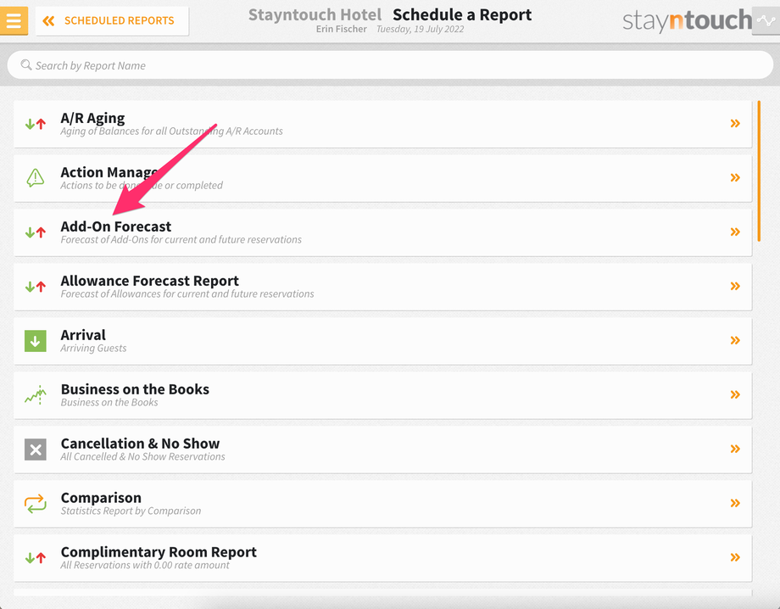Image resolution: width=780 pixels, height=609 pixels.
Task: Choose Allowance Forecast Report
Action: point(150,281)
